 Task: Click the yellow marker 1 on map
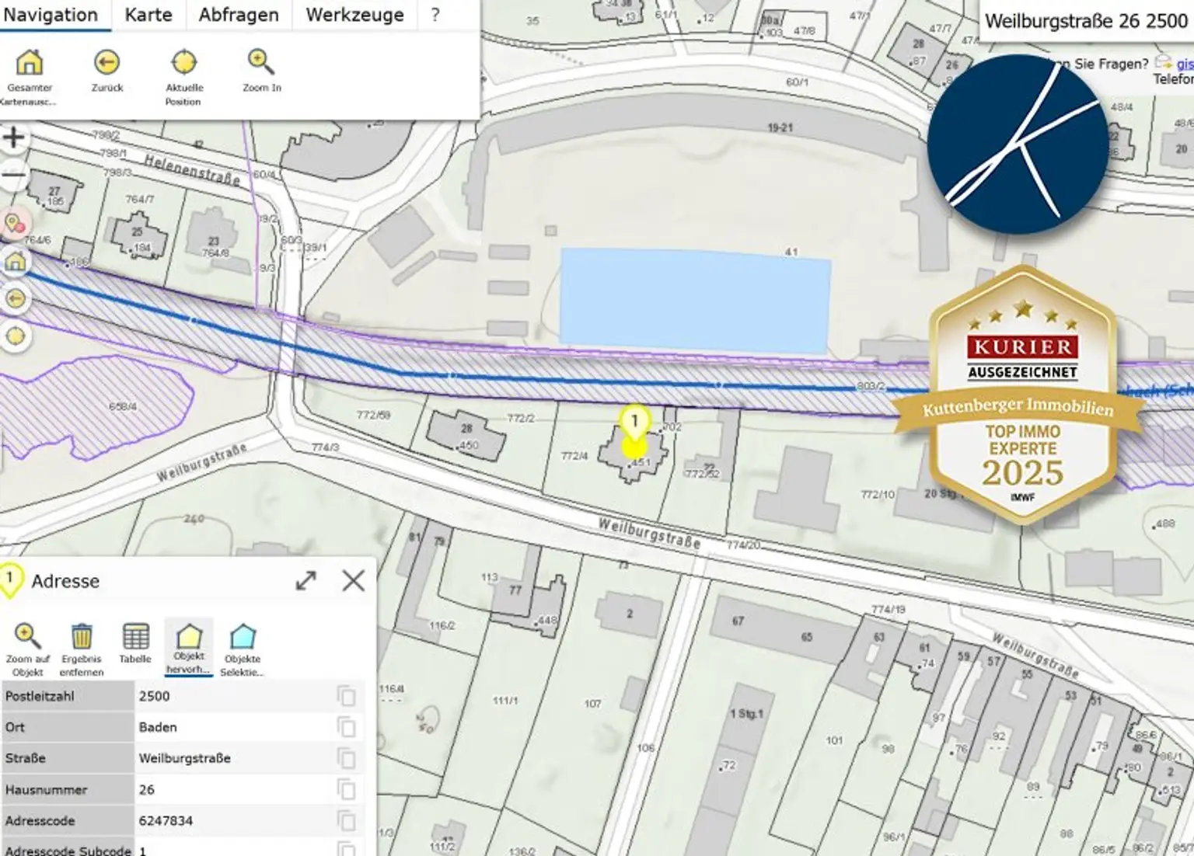click(x=634, y=423)
